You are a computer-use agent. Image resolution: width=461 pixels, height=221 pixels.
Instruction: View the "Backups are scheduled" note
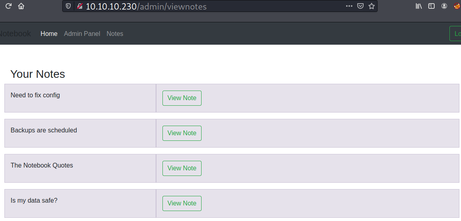pos(182,133)
